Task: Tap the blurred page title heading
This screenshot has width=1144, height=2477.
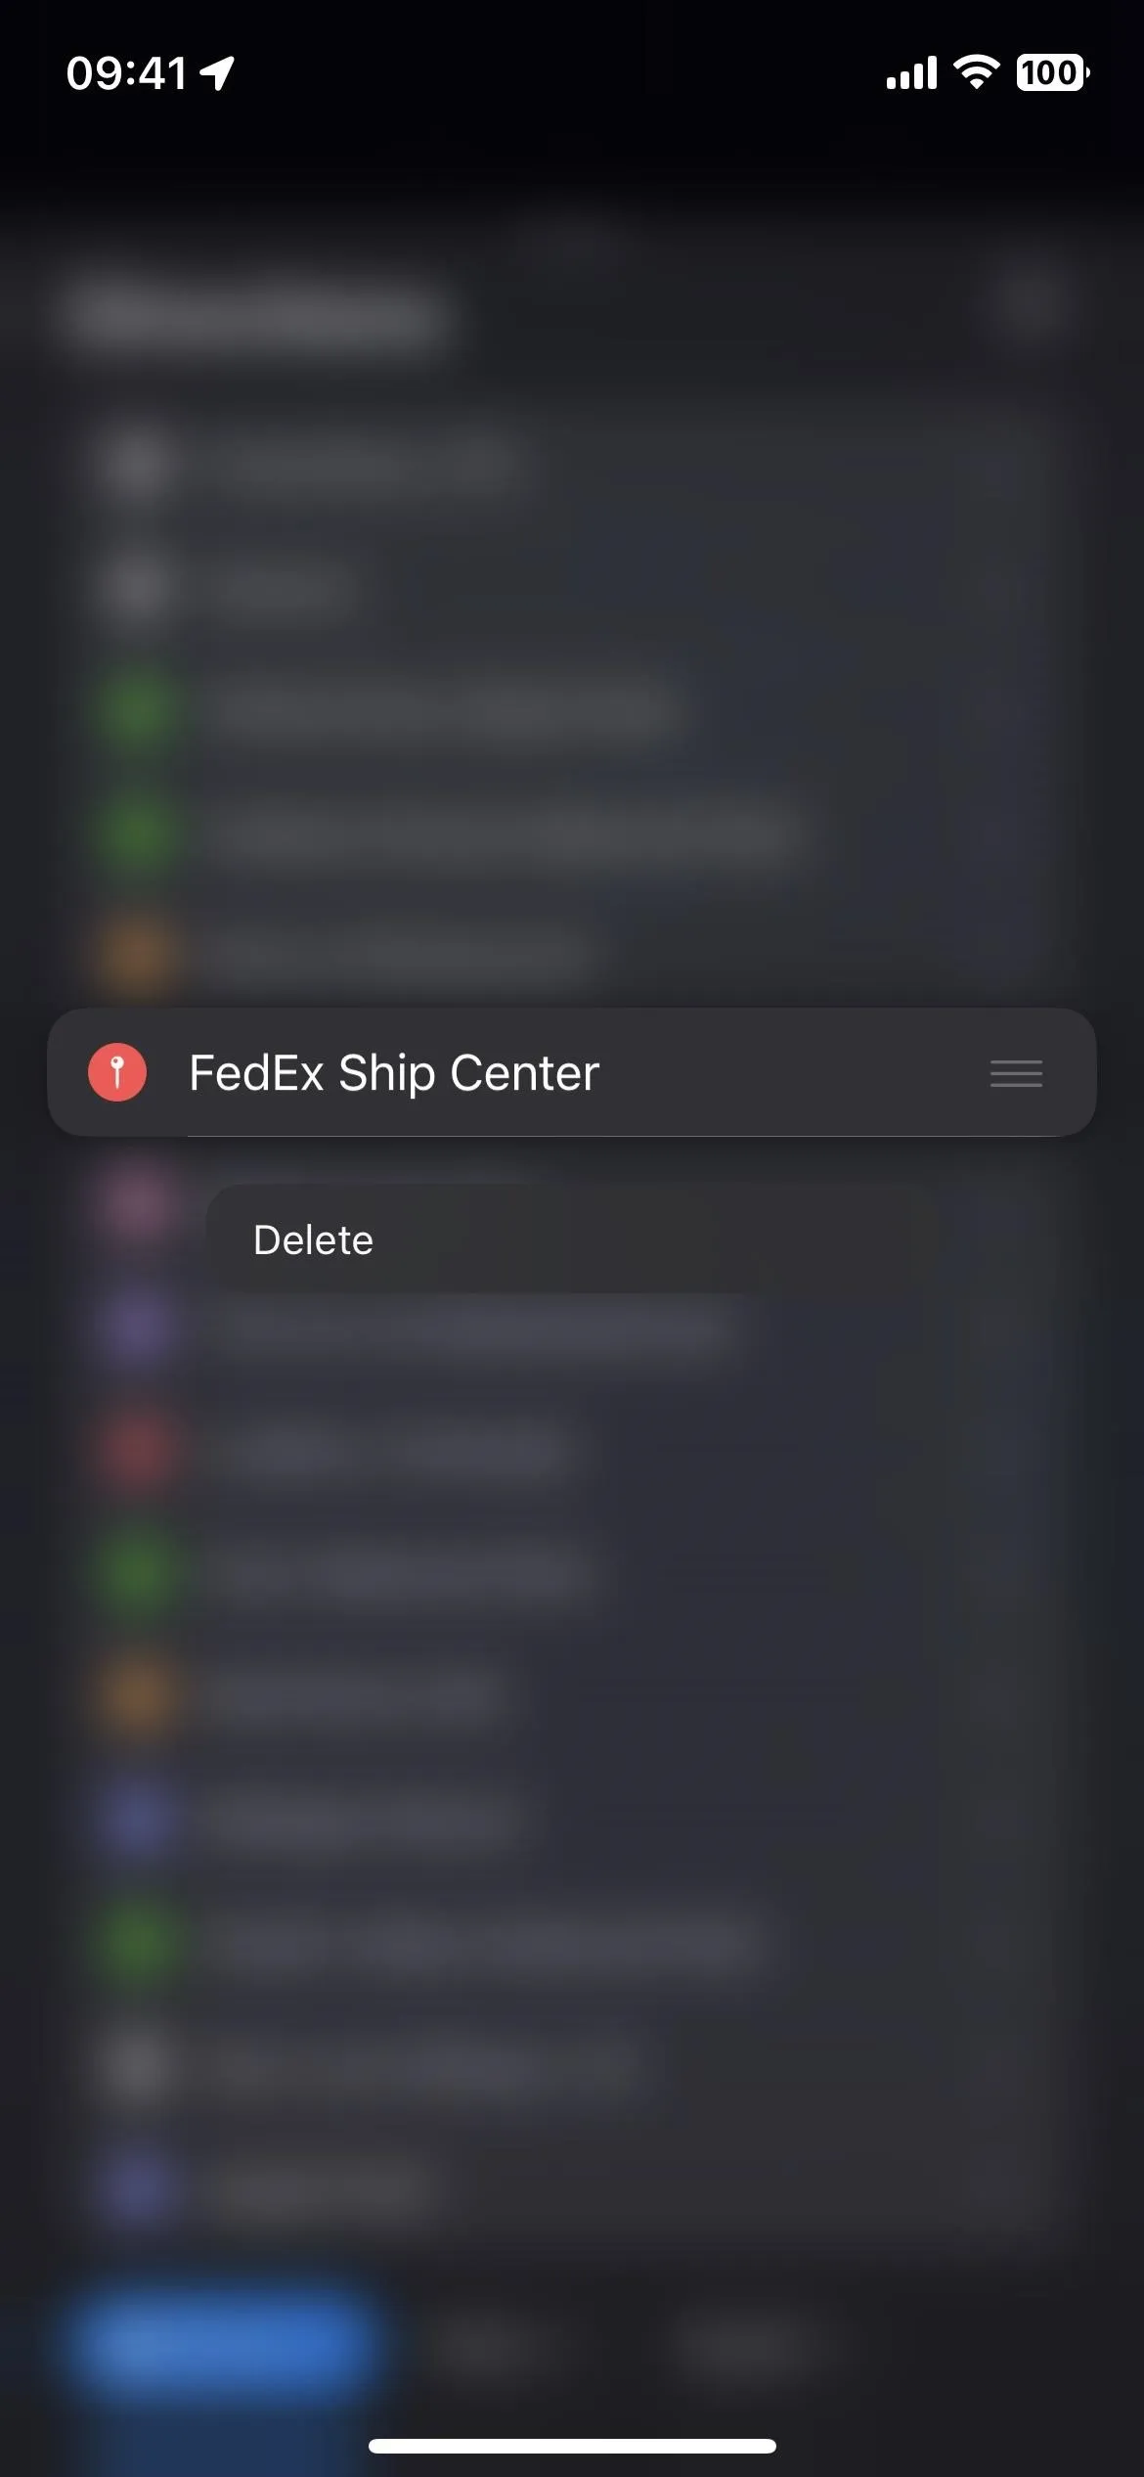Action: coord(256,315)
